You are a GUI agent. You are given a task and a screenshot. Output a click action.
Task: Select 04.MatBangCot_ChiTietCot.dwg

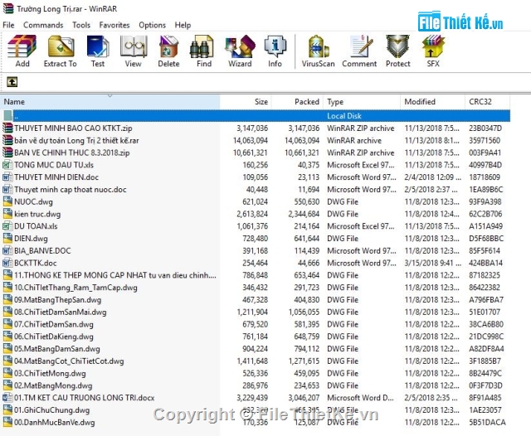pos(69,361)
